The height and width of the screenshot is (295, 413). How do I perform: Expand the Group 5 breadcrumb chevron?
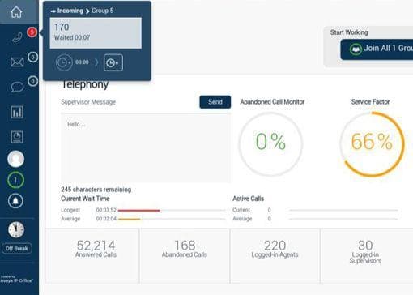tap(87, 11)
